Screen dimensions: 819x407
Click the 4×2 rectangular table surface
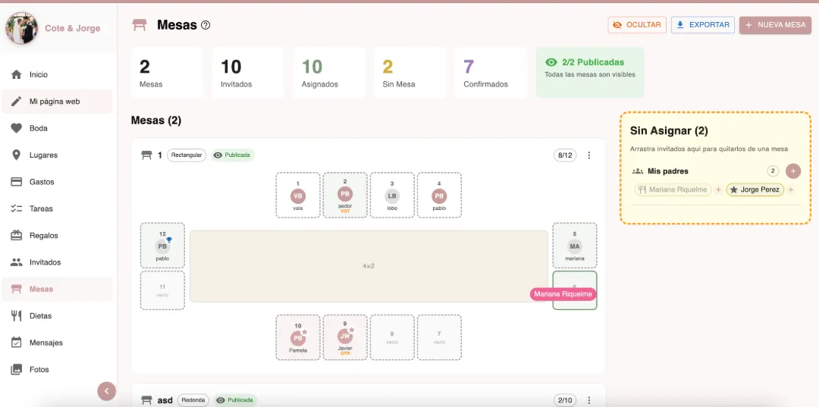pos(369,266)
